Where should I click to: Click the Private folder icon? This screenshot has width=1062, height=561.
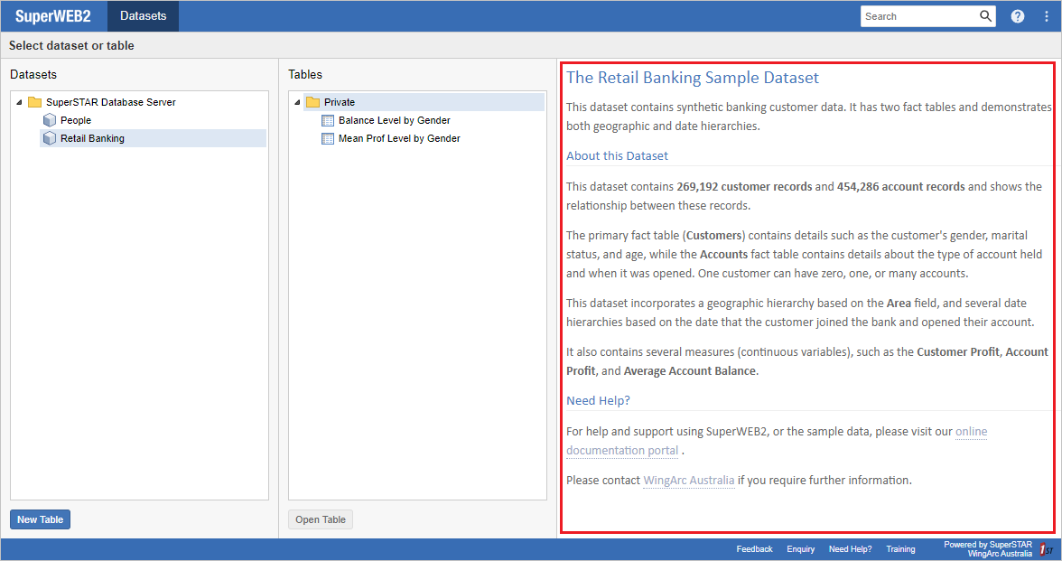[x=312, y=101]
